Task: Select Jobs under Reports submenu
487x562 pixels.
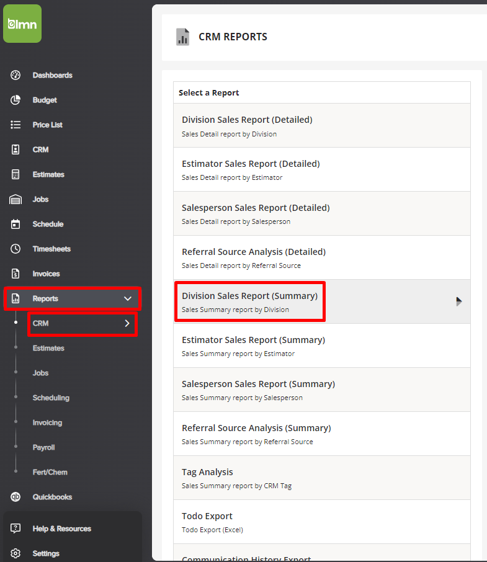Action: [x=40, y=373]
